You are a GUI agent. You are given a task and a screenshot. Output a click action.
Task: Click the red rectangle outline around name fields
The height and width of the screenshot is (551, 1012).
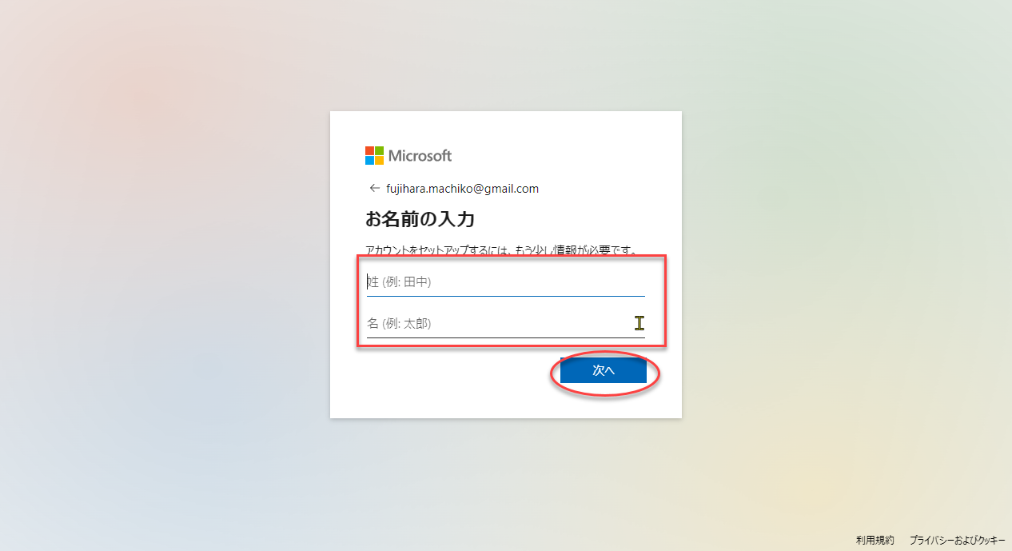pyautogui.click(x=511, y=258)
